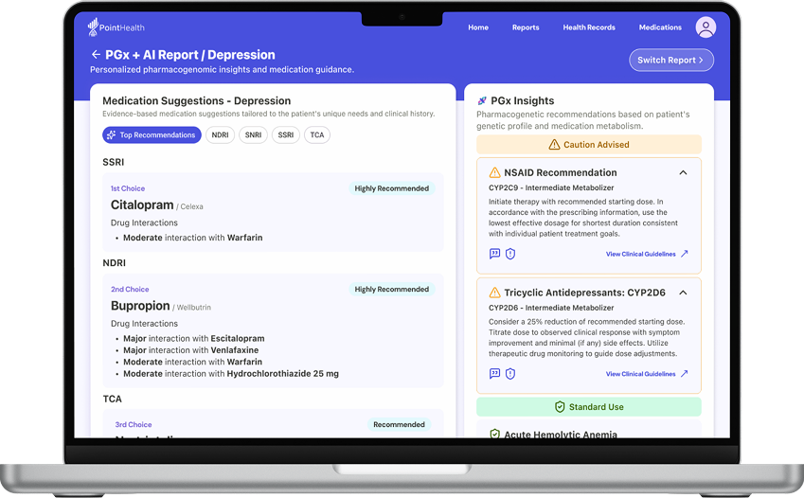Collapse the NSAID Recommendation card
The width and height of the screenshot is (804, 498).
click(683, 172)
